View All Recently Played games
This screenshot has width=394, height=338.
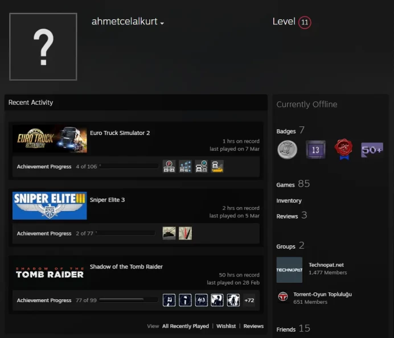tap(186, 326)
